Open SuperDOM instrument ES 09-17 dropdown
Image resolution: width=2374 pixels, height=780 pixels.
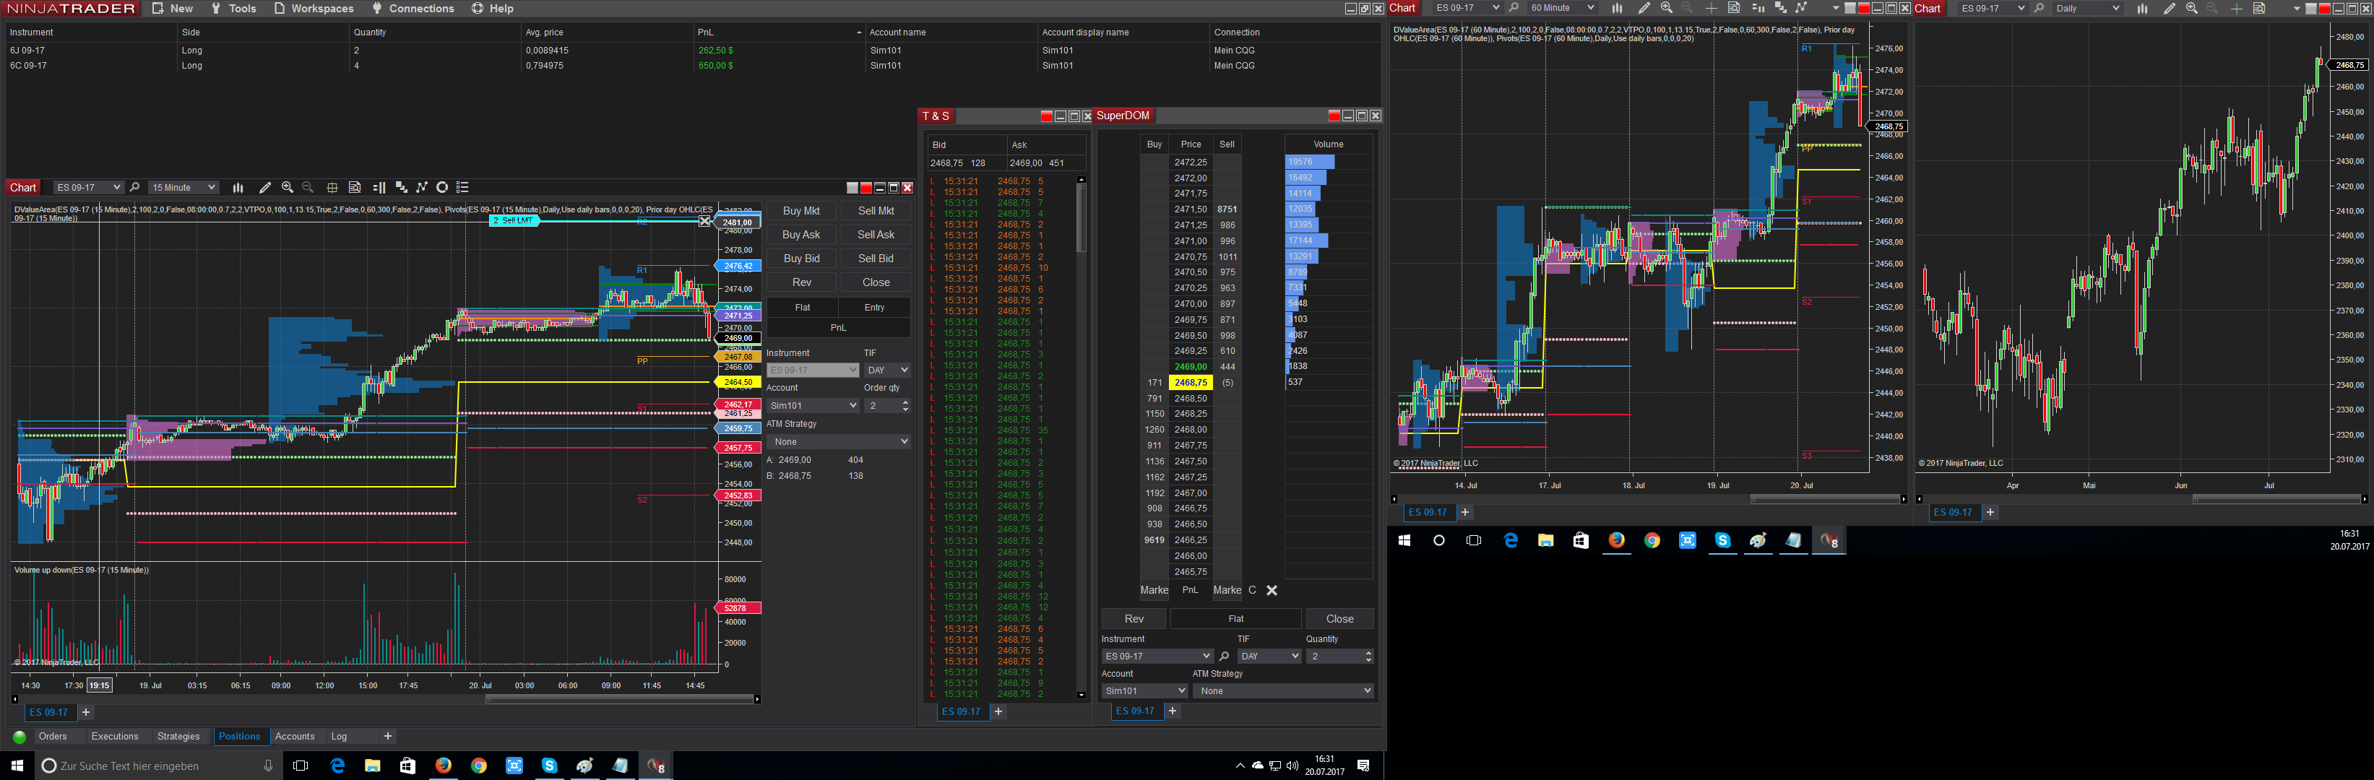point(1157,656)
